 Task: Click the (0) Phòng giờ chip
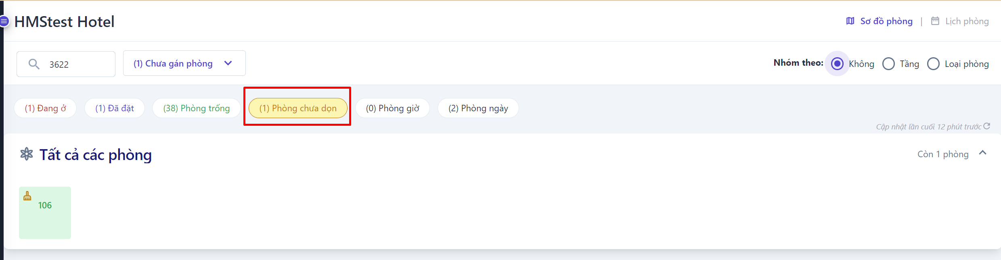(392, 108)
